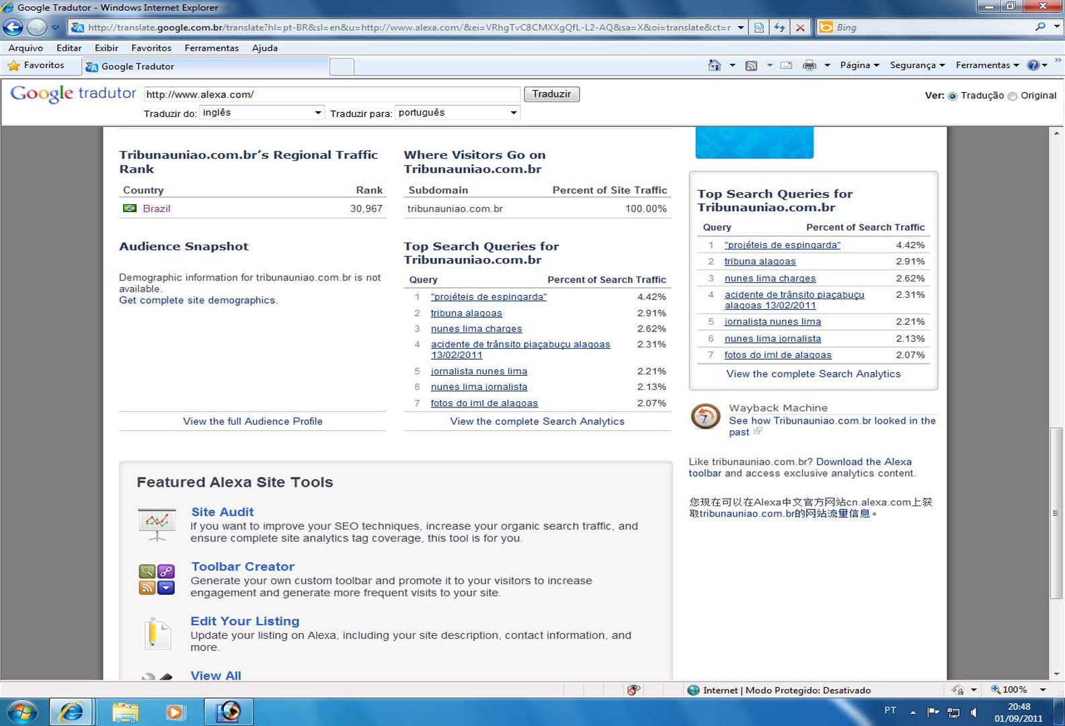This screenshot has height=726, width=1065.
Task: Click the stop loading red X icon
Action: pos(800,28)
